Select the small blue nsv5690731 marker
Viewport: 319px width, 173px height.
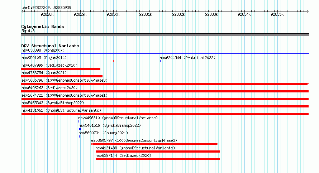click(x=79, y=136)
